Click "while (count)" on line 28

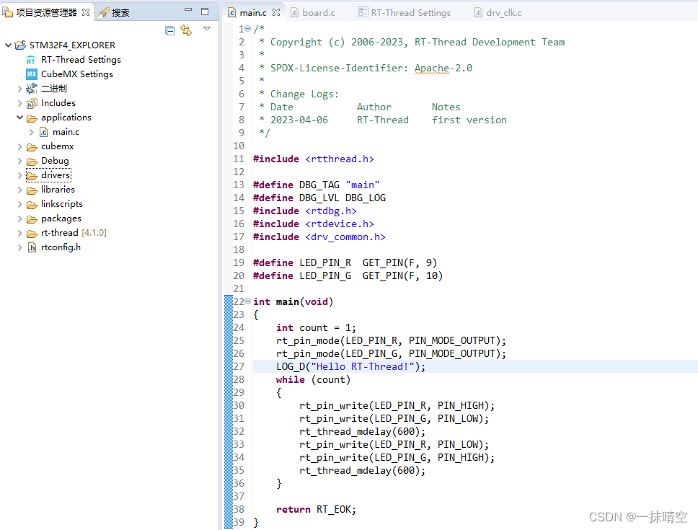tap(314, 379)
